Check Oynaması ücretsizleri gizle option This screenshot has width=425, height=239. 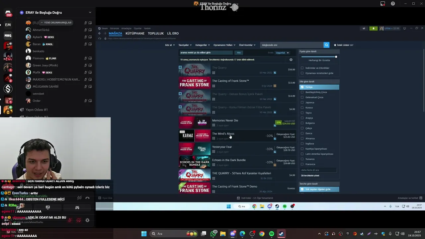pyautogui.click(x=302, y=73)
